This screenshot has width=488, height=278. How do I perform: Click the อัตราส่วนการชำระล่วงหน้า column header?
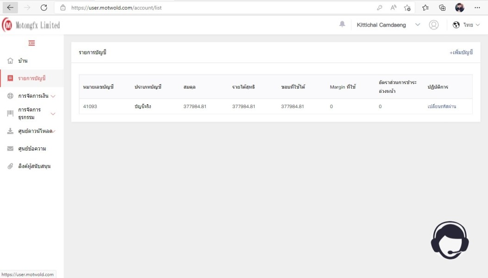[x=397, y=87]
